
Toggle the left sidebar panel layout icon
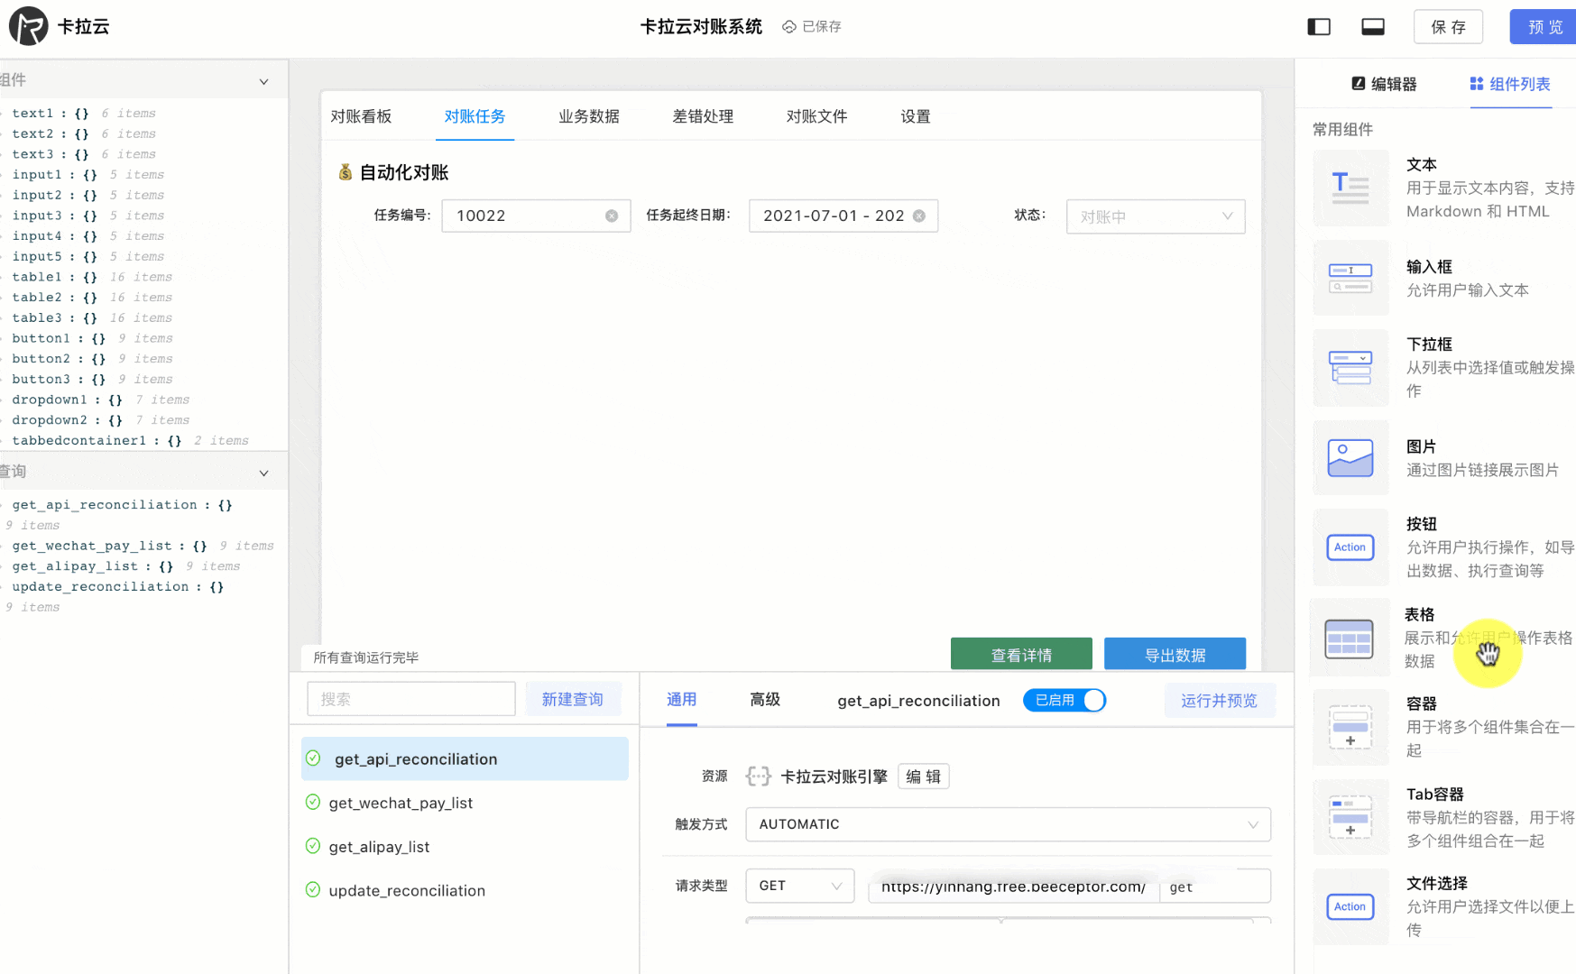[1319, 26]
